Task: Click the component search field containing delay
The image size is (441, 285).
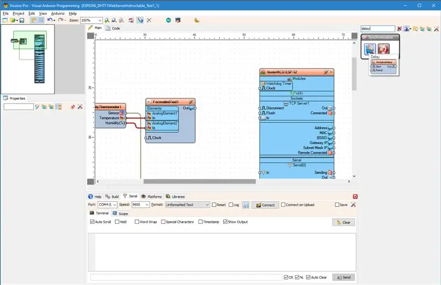Action: (378, 29)
